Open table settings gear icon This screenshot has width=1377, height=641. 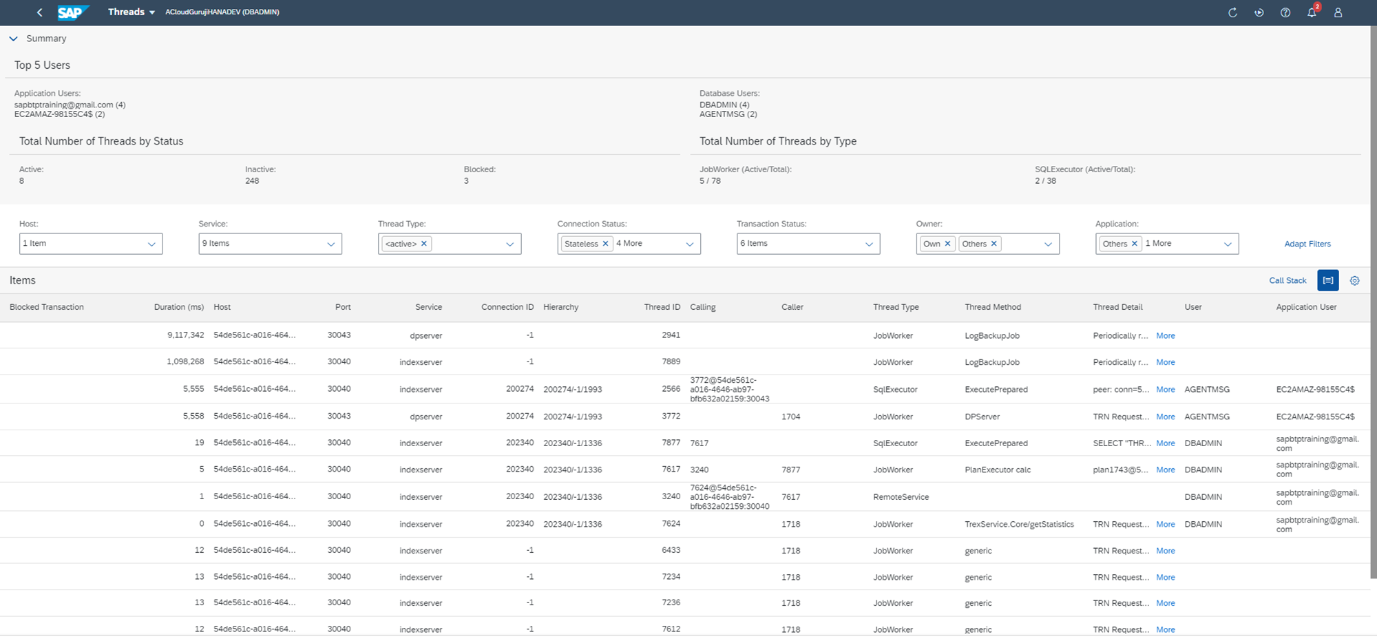[x=1354, y=281]
